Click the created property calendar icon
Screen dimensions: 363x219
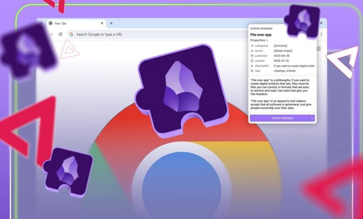(252, 61)
